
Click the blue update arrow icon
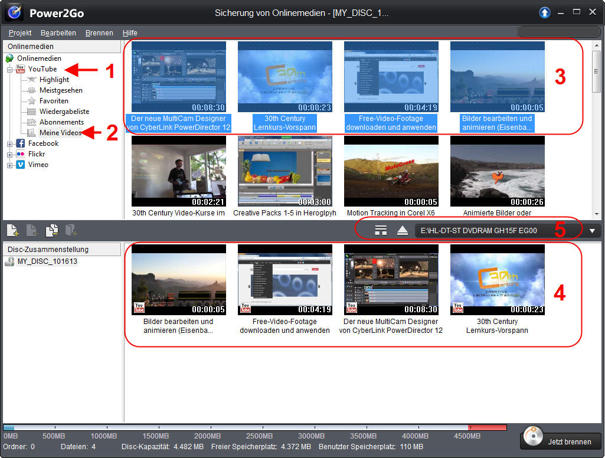544,13
